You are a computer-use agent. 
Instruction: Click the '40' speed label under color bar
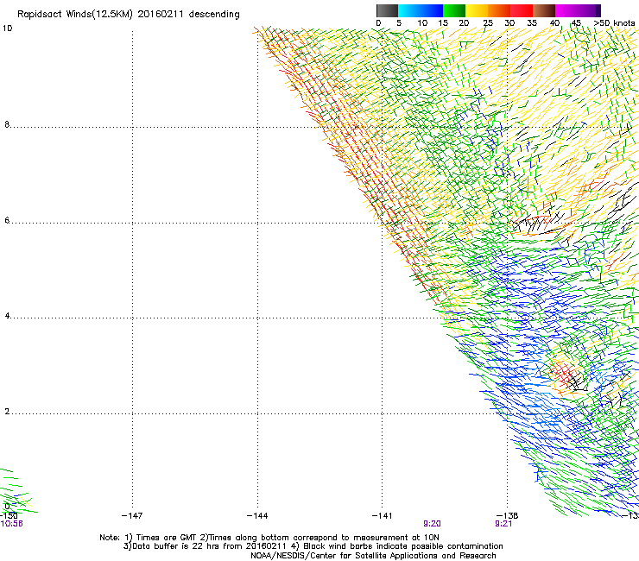point(554,23)
